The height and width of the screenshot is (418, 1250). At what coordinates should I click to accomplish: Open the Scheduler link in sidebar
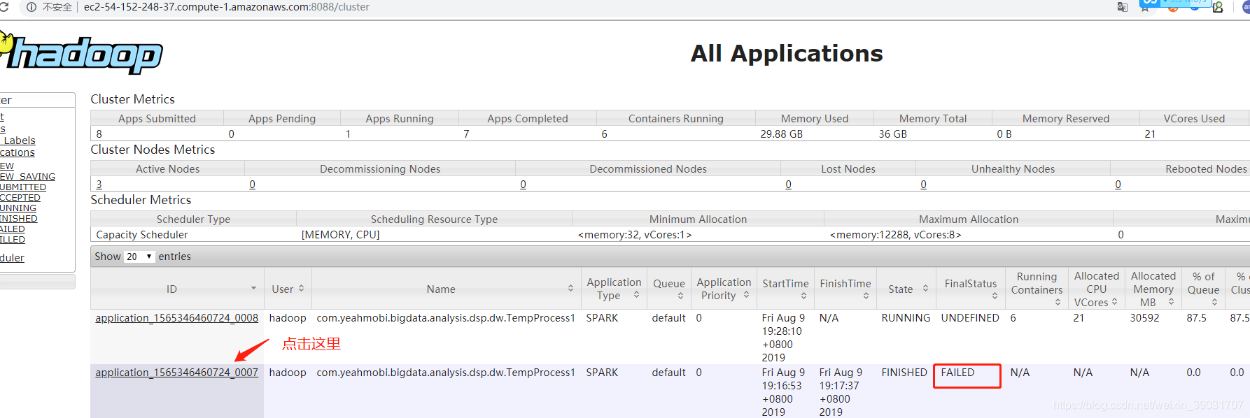12,258
